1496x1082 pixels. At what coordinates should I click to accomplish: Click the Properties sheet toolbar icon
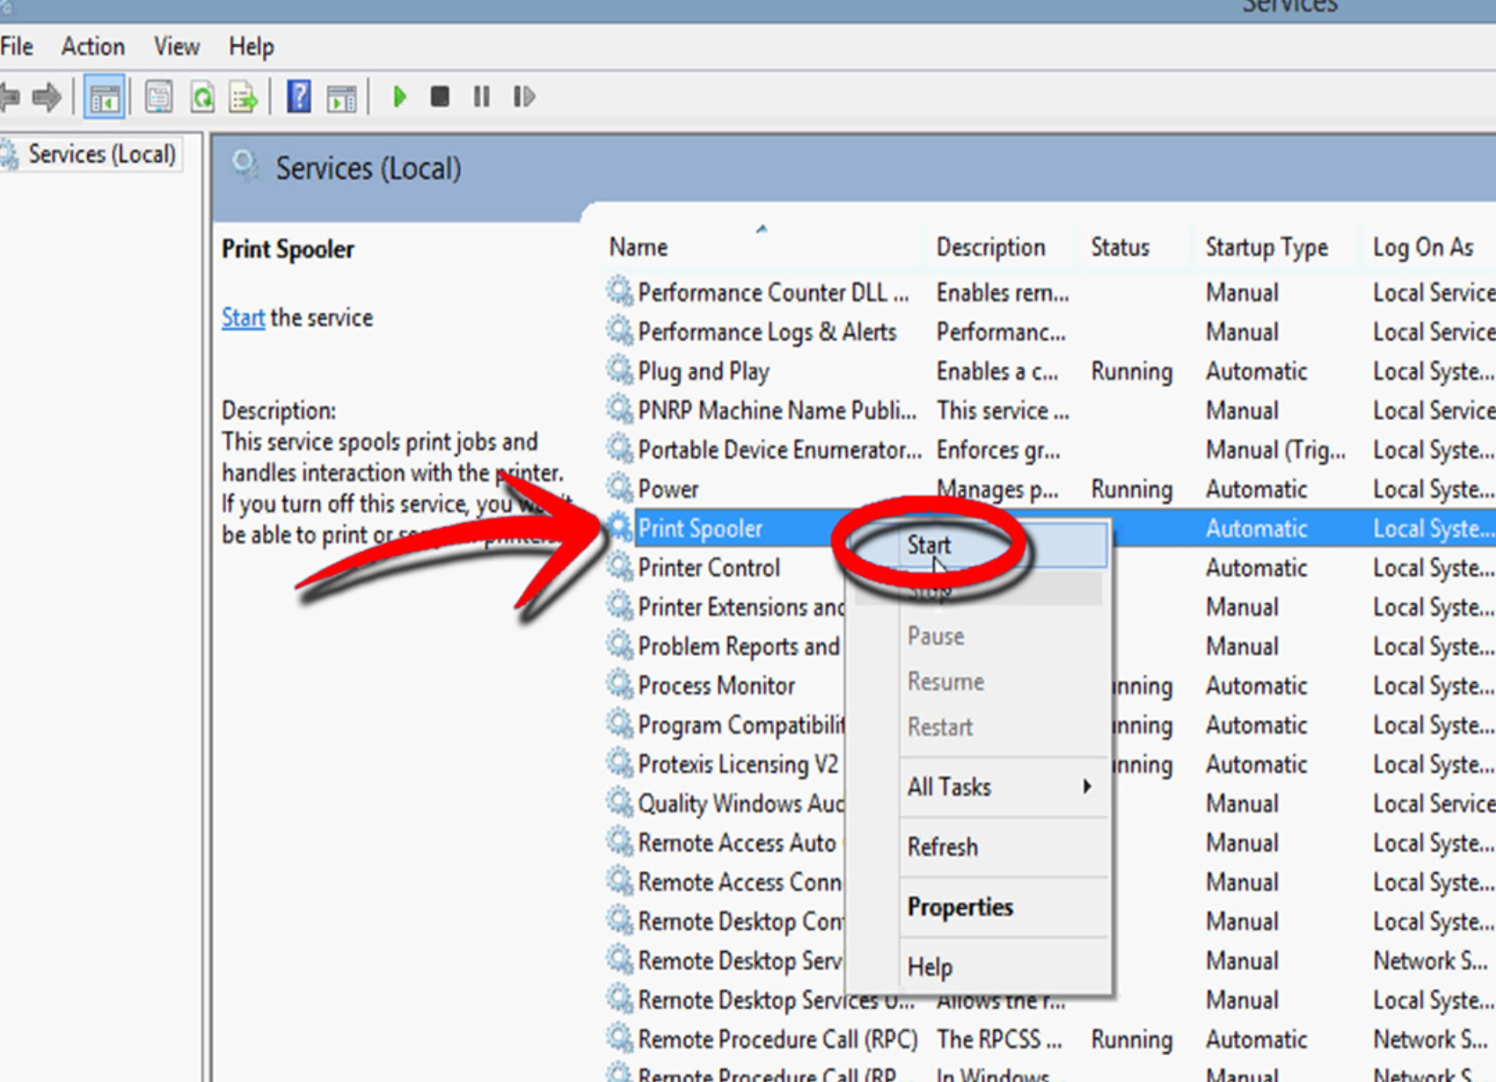coord(159,97)
